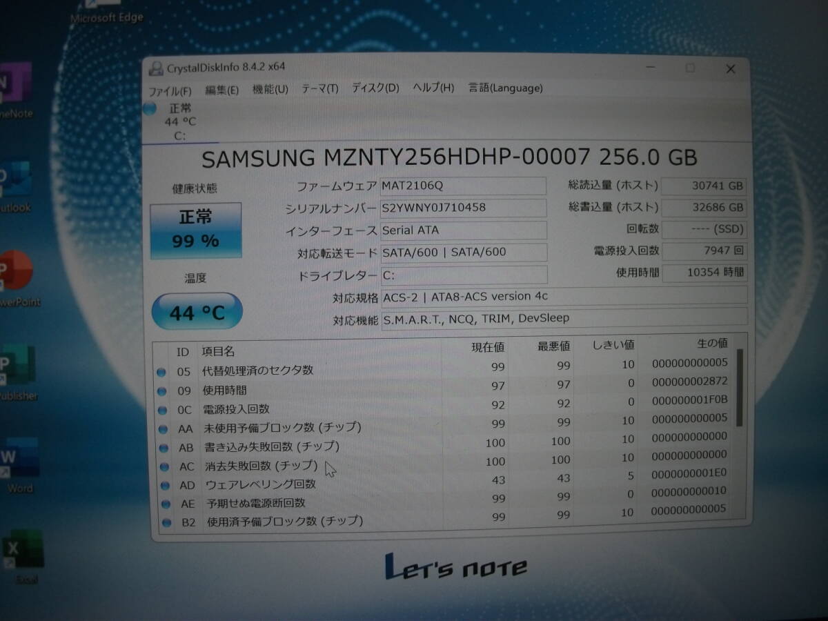Select the ウェアレベリング回数 row

447,481
